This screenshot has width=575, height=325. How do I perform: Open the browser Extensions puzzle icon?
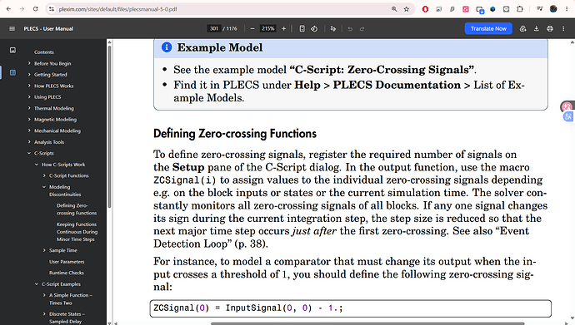click(x=520, y=9)
